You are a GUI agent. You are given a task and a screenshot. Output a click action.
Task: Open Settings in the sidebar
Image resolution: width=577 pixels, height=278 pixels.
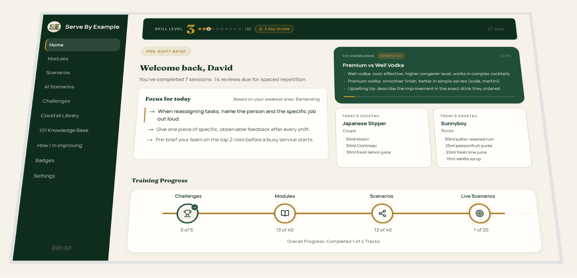tap(44, 176)
